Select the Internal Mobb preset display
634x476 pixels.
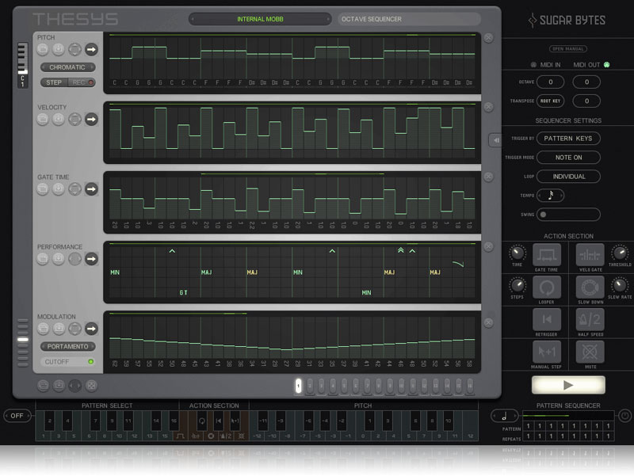pos(260,19)
